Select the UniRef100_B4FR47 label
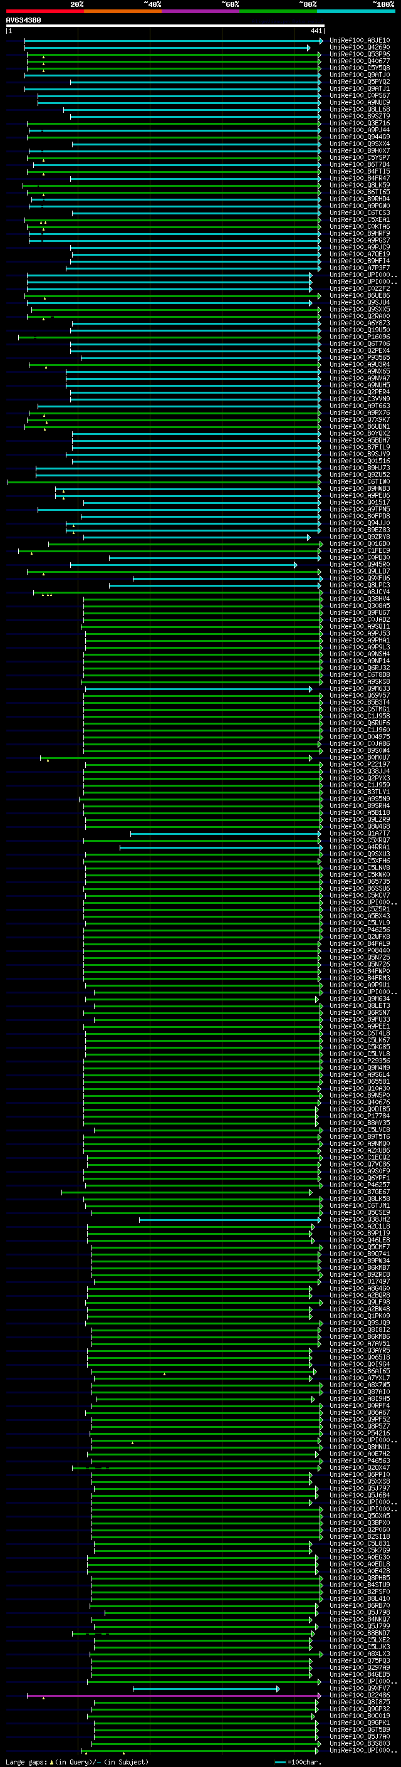 point(360,179)
